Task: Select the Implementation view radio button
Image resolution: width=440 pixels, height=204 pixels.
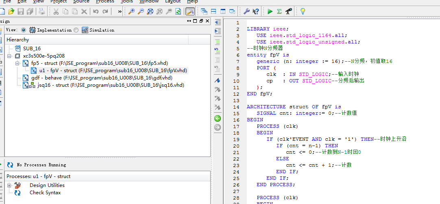Action: 23,30
